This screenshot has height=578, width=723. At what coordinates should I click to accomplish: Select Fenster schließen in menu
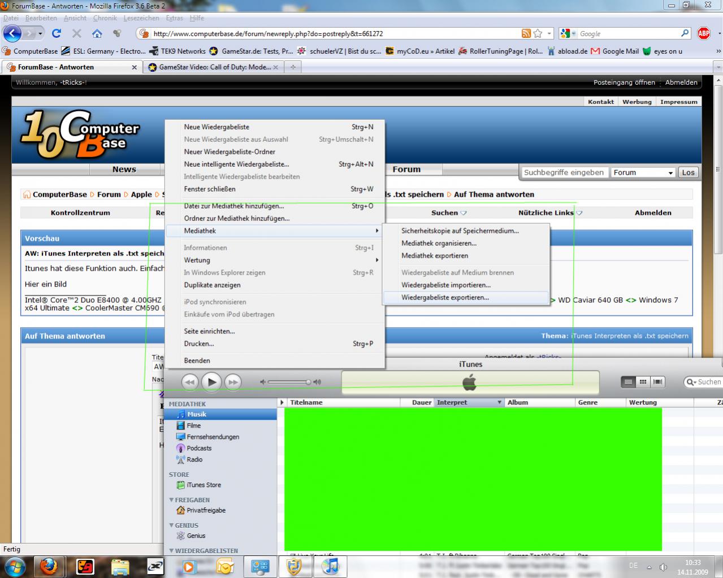275,189
